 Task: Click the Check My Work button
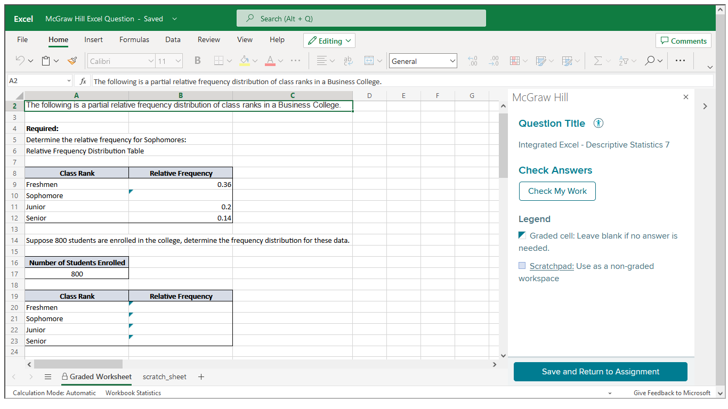[557, 191]
